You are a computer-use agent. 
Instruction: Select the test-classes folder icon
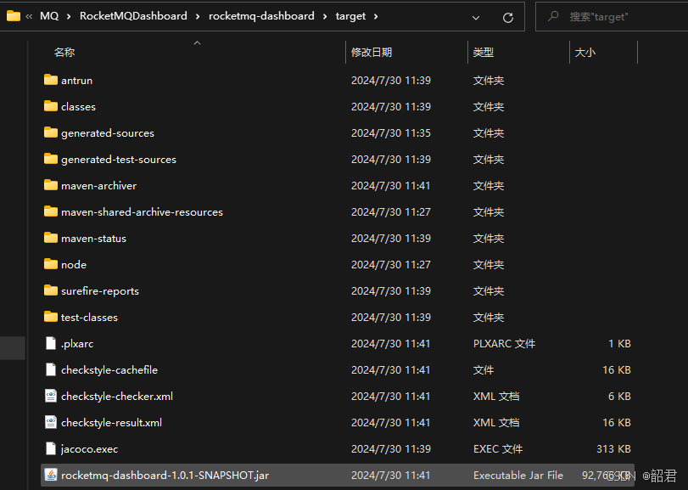coord(51,317)
